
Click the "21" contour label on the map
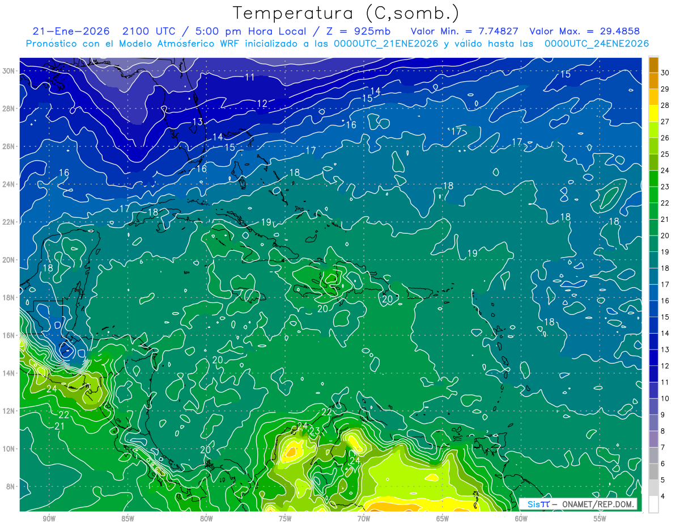click(x=59, y=426)
